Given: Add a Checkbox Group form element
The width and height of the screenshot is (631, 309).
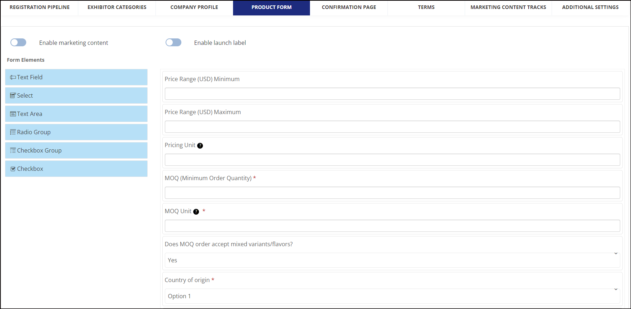Looking at the screenshot, I should (76, 150).
